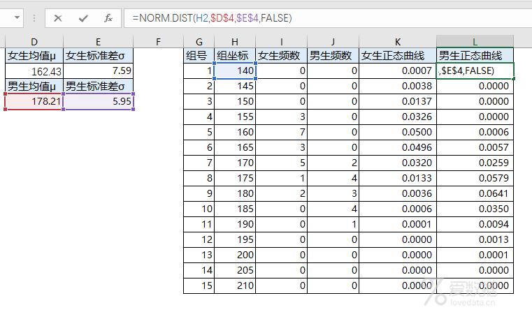Confirm formula with the checkmark icon
This screenshot has width=532, height=312.
click(x=83, y=18)
